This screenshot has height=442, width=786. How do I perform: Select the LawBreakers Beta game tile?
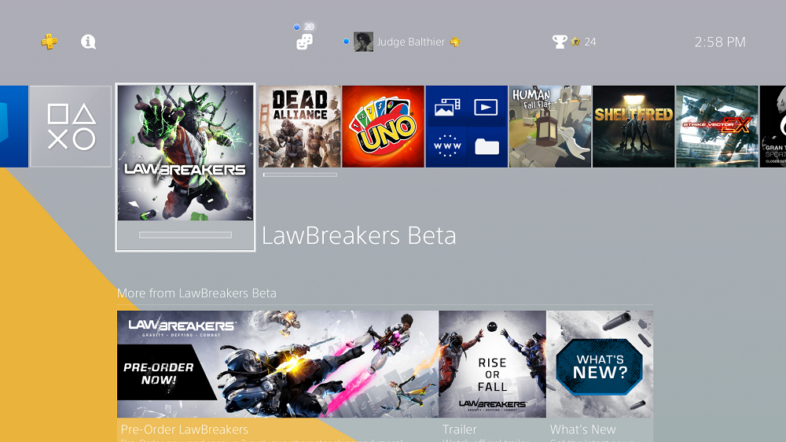185,168
